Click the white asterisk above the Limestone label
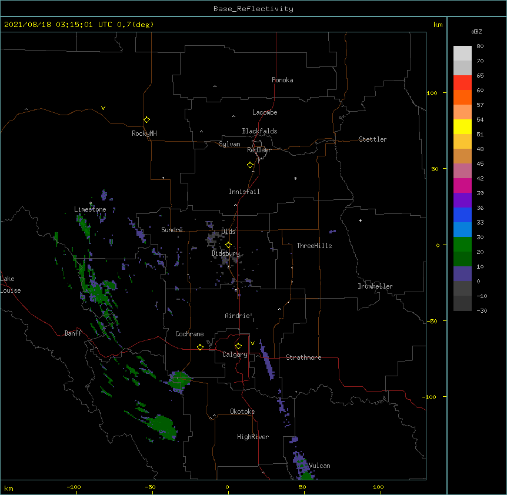 click(x=91, y=203)
